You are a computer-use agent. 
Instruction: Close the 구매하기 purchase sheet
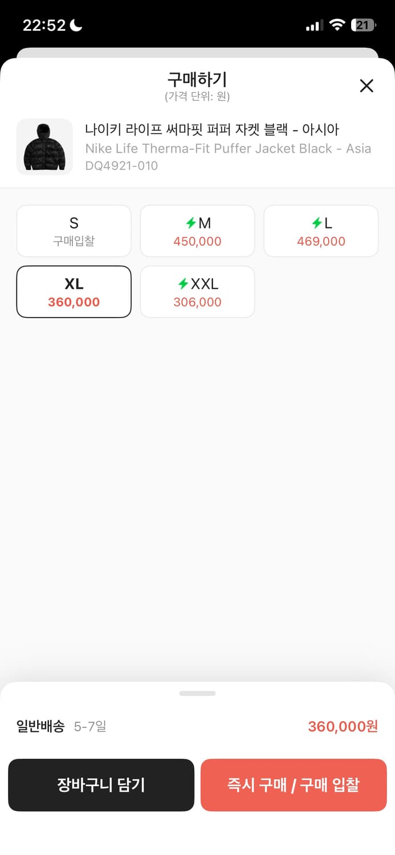(x=367, y=85)
